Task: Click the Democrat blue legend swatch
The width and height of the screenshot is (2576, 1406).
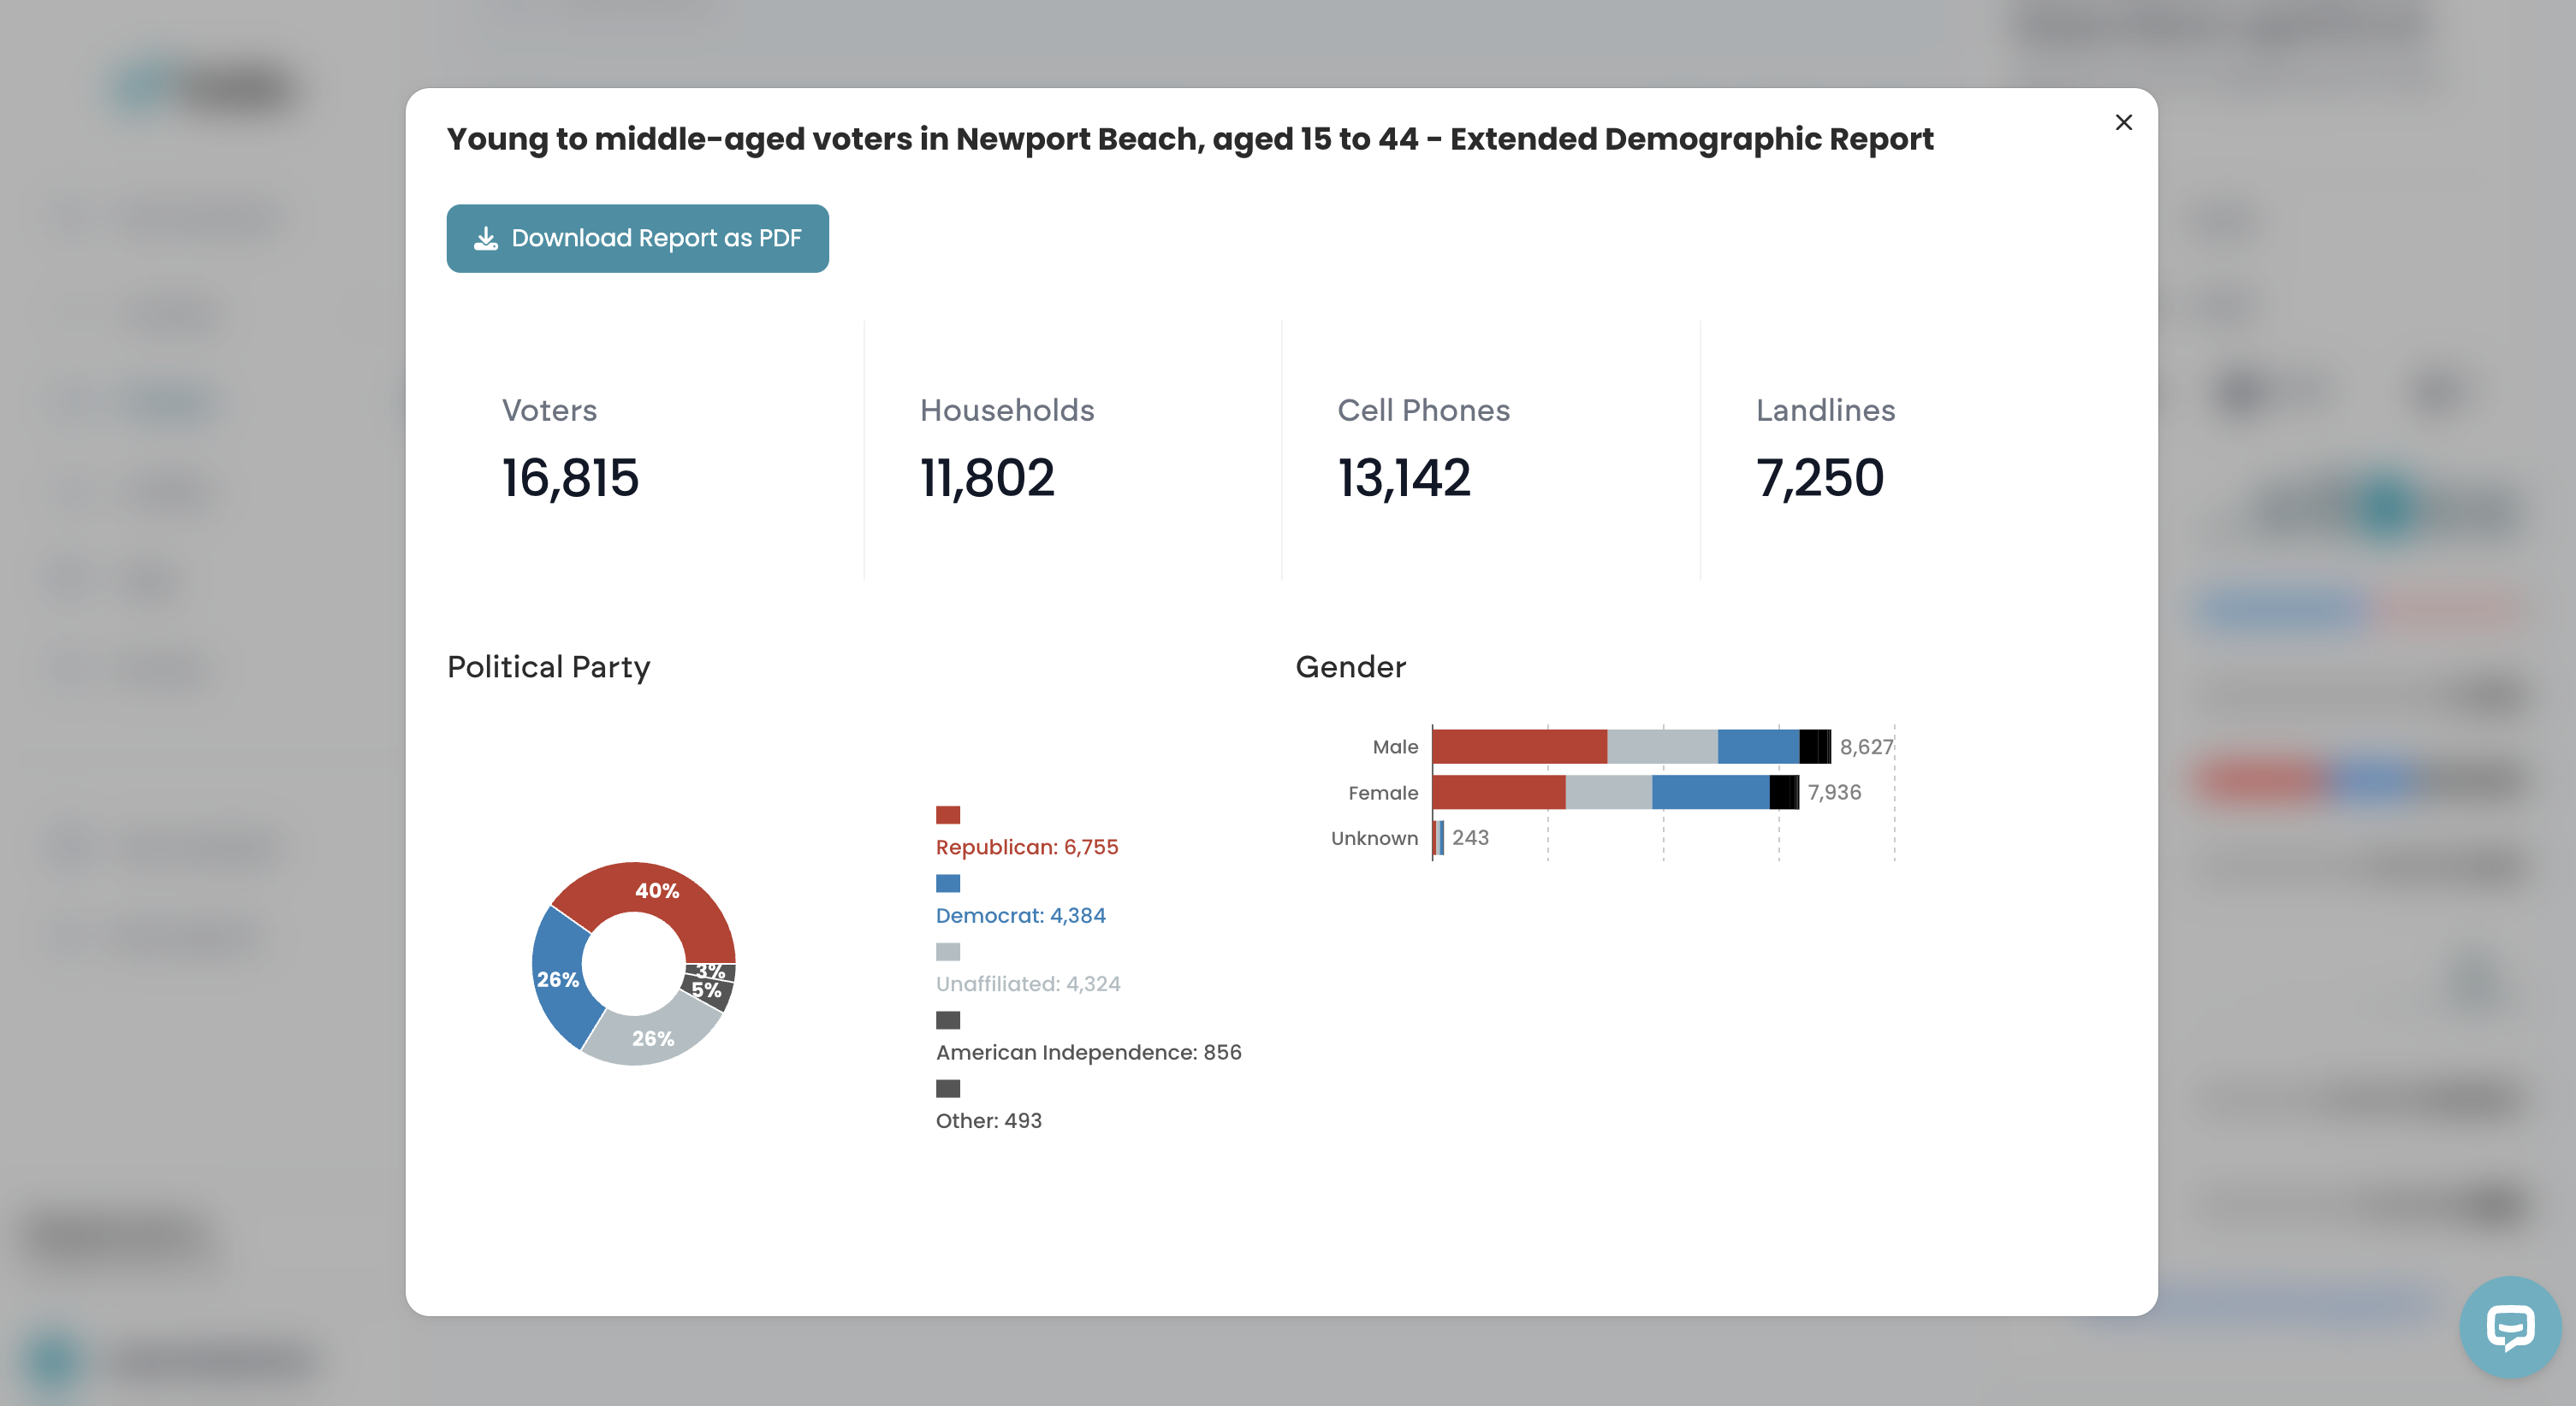Action: 947,883
